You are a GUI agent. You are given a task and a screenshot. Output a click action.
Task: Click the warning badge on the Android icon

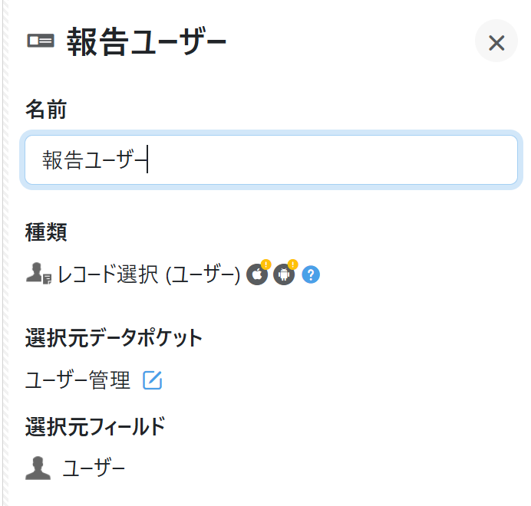(292, 265)
